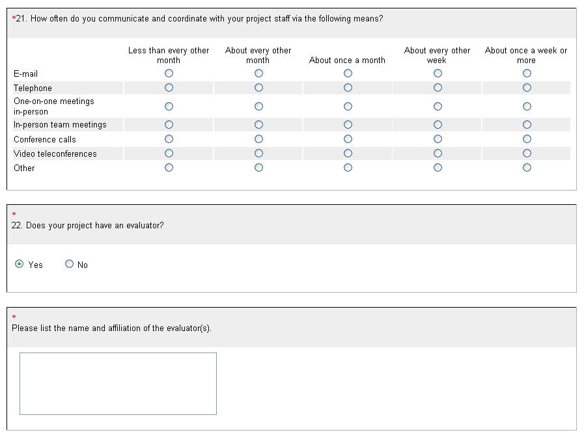Mark Conference calls 'About once a week or more'
584x439 pixels.
tap(527, 139)
